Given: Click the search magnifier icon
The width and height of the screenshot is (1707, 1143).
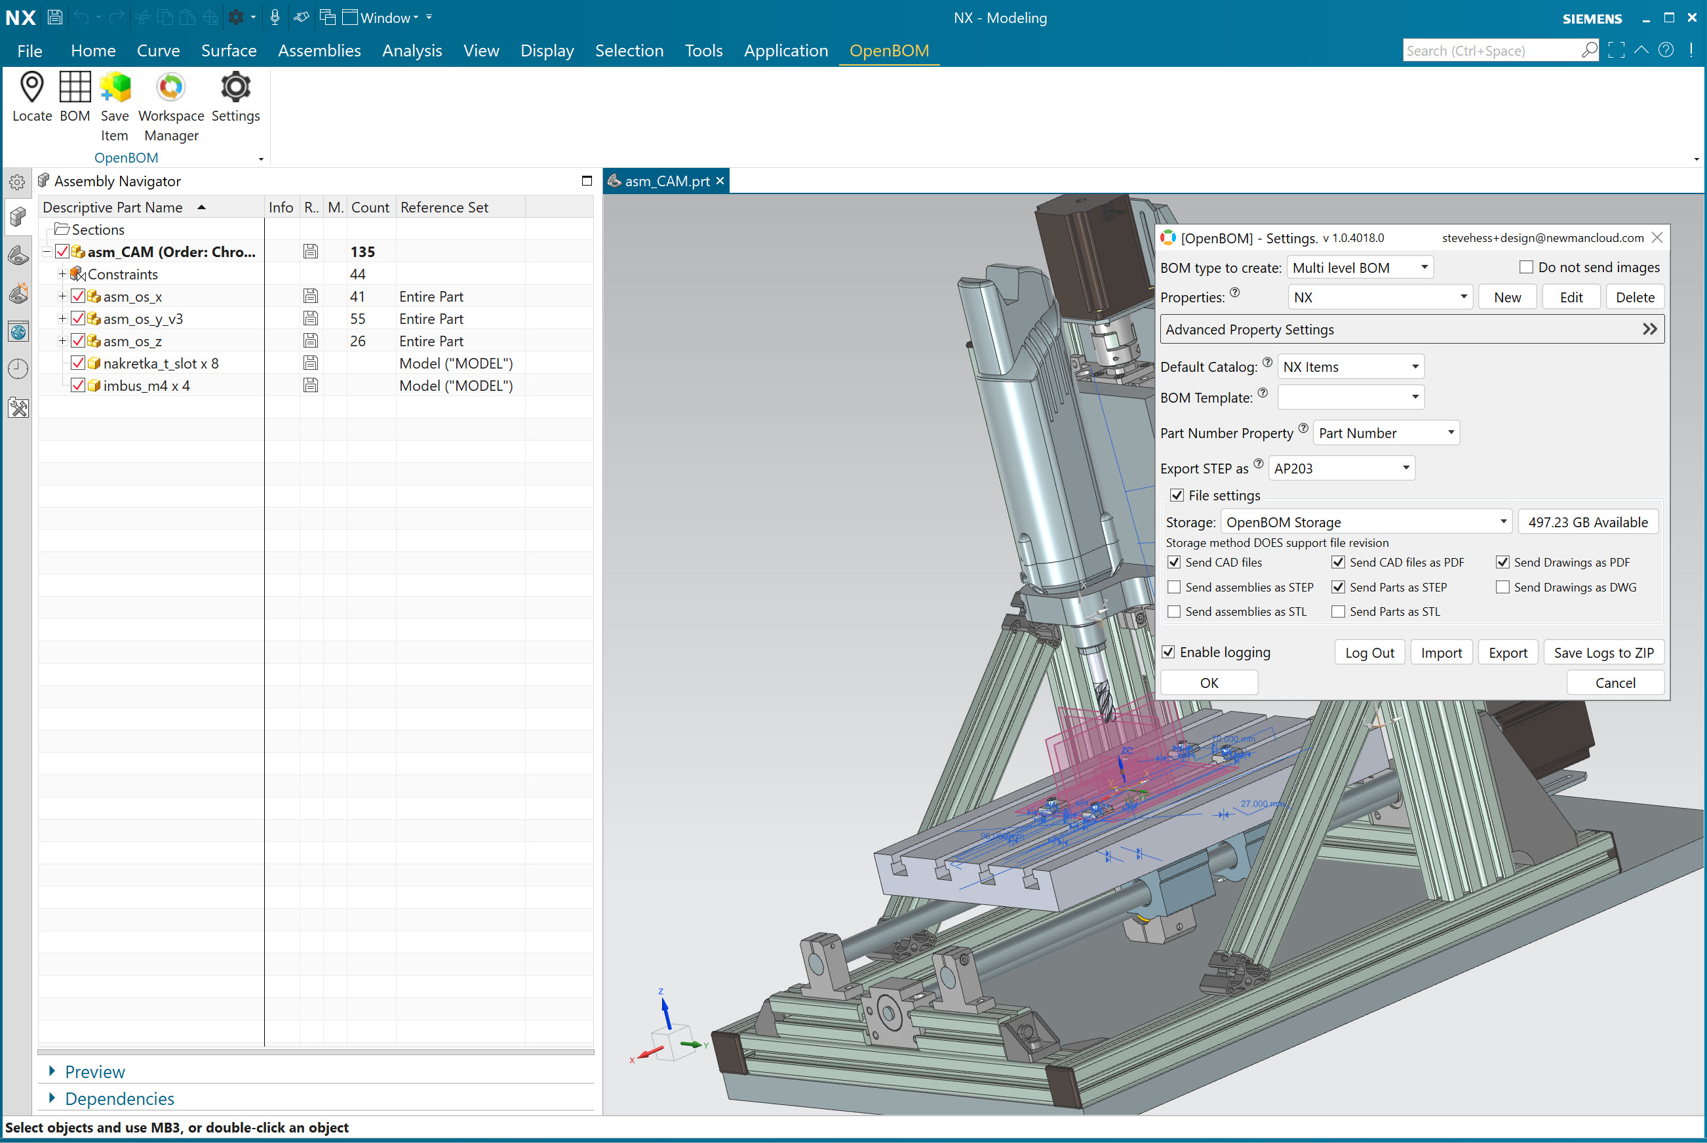Looking at the screenshot, I should coord(1590,50).
